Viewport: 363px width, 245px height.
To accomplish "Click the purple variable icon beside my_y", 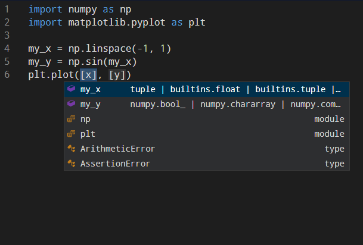I will coord(72,103).
